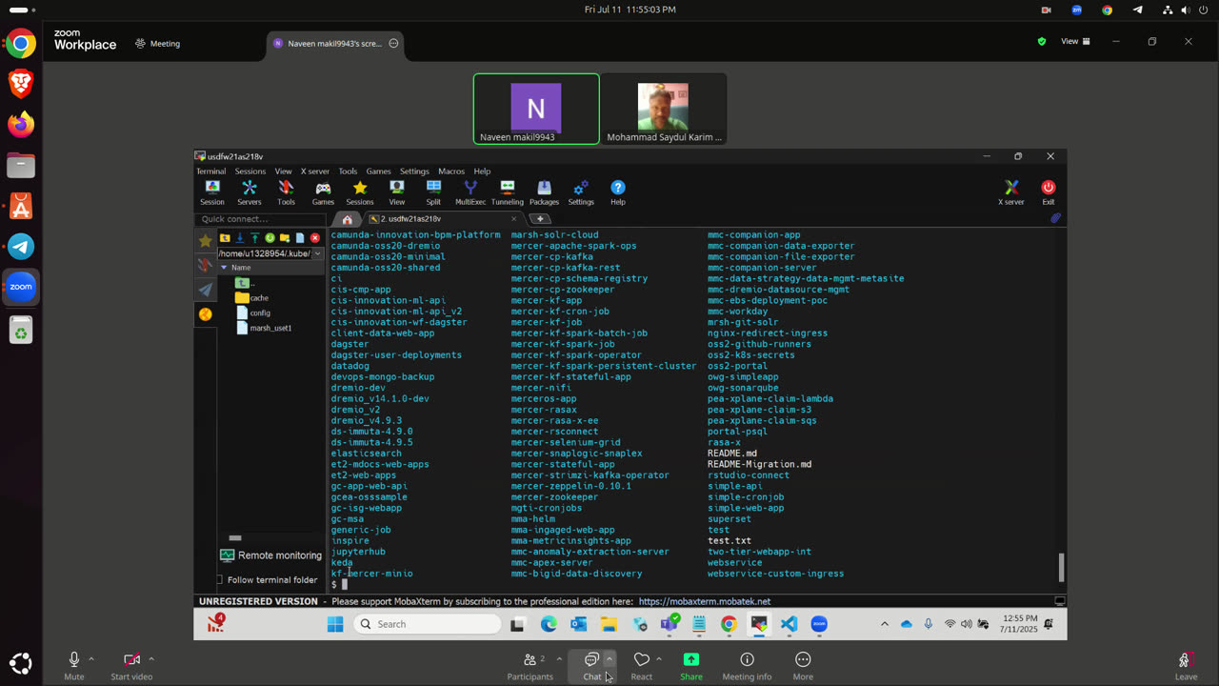The width and height of the screenshot is (1219, 686).
Task: Show hidden icons in Windows tray
Action: click(884, 624)
